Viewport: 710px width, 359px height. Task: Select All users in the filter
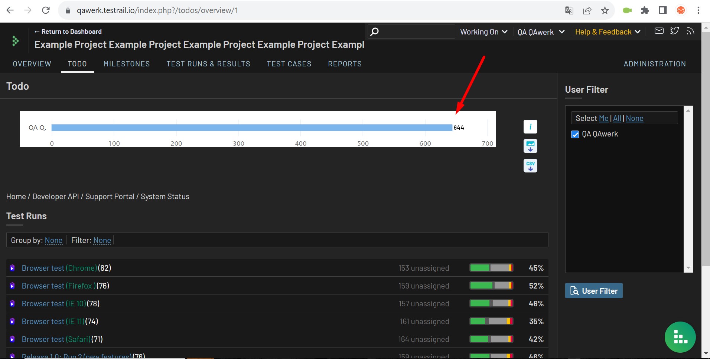(x=617, y=118)
